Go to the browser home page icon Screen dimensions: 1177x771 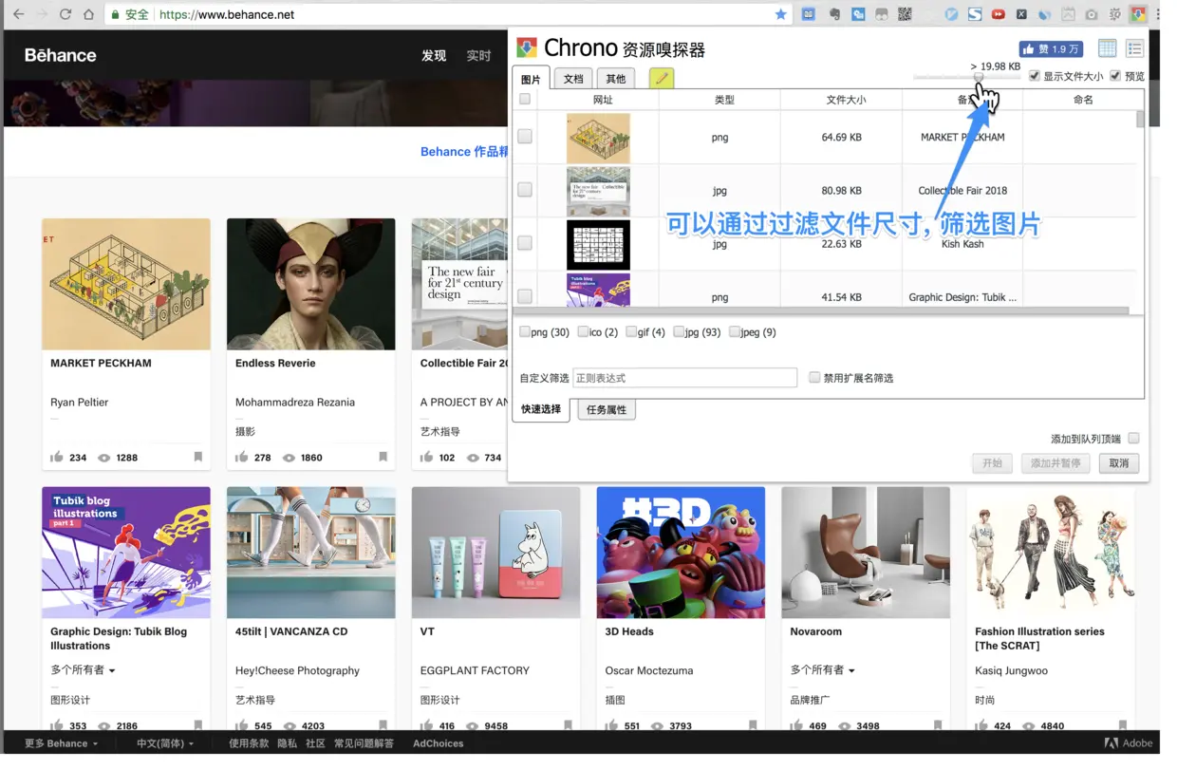[x=88, y=14]
